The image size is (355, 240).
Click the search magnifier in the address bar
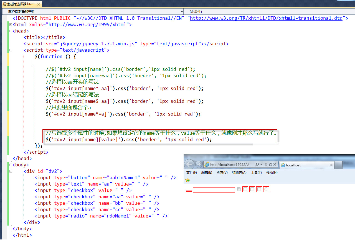(257, 164)
